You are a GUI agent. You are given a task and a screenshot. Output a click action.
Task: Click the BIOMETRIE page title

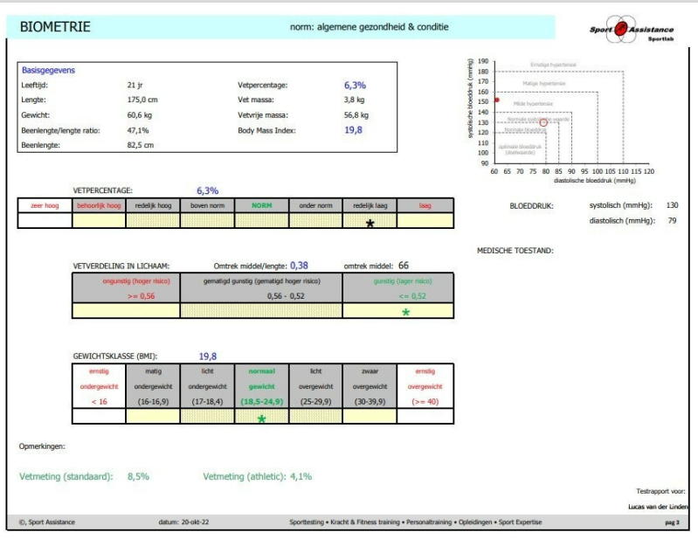coord(55,27)
